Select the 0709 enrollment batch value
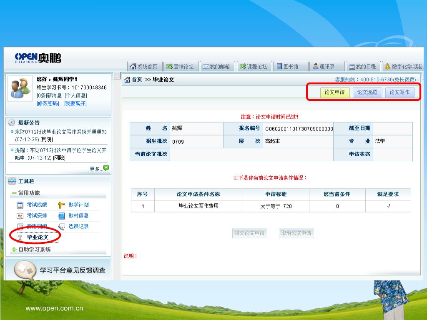Screen dimensions: 427x320 pyautogui.click(x=178, y=142)
